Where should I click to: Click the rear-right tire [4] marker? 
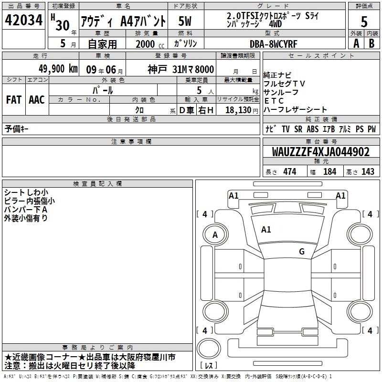tap(370, 330)
